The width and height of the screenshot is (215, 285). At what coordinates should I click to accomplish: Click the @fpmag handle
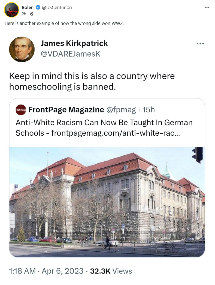[121, 110]
